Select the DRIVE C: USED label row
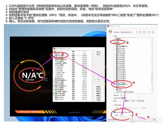Viewport: 163px width, 125px height. click(72, 73)
